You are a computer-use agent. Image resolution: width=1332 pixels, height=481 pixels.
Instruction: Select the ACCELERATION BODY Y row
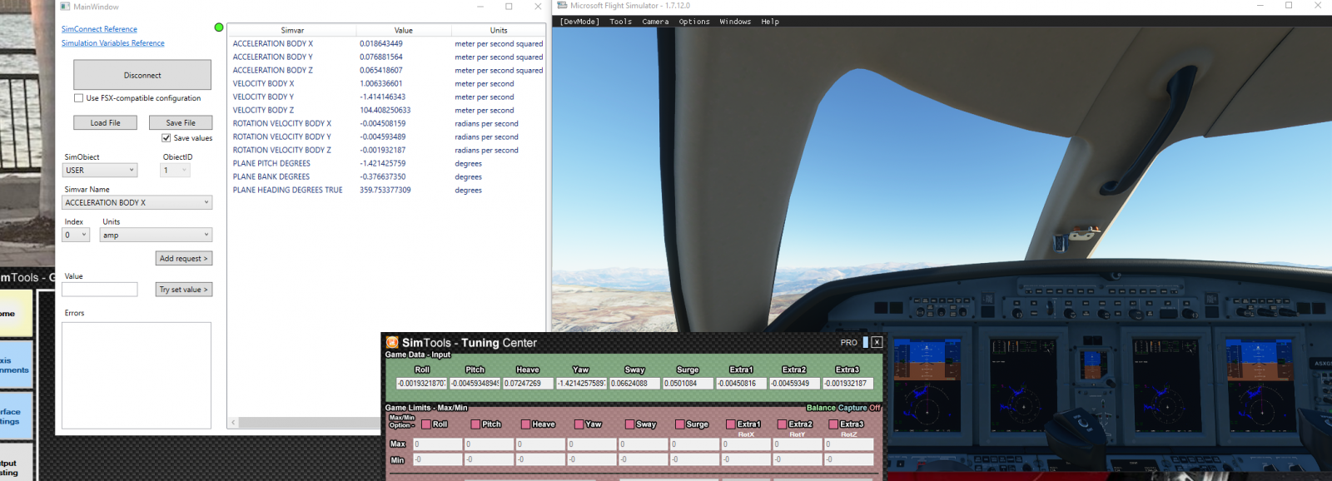[387, 57]
